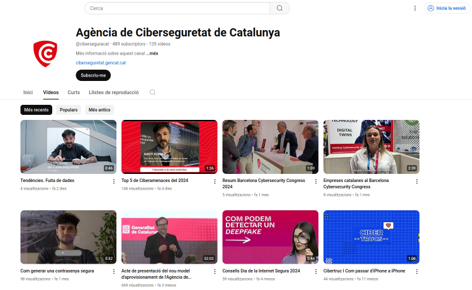This screenshot has width=472, height=290.
Task: Open options for Com generar una contrasenya segura
Action: (114, 271)
